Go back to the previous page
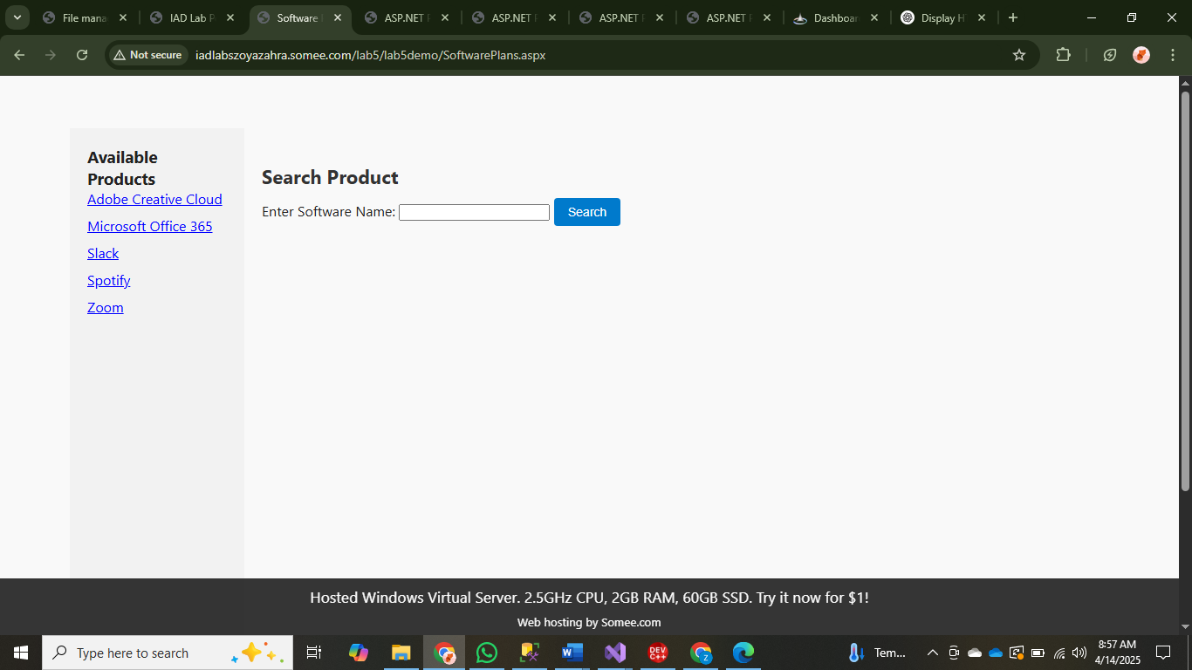The image size is (1192, 670). 19,55
